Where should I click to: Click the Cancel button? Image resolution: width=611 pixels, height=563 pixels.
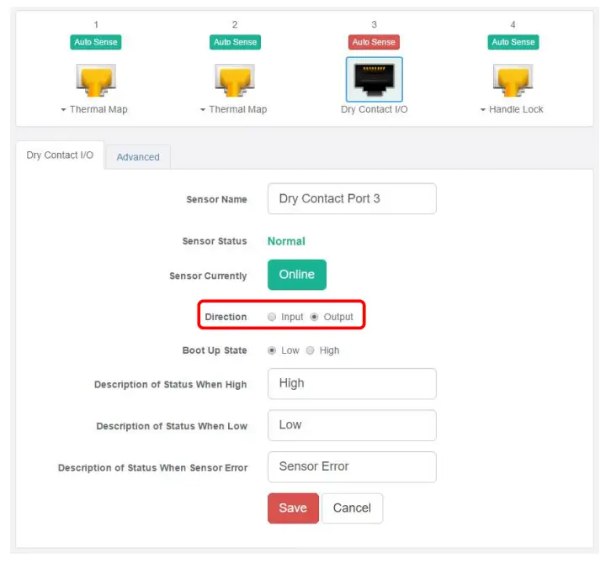[x=352, y=508]
